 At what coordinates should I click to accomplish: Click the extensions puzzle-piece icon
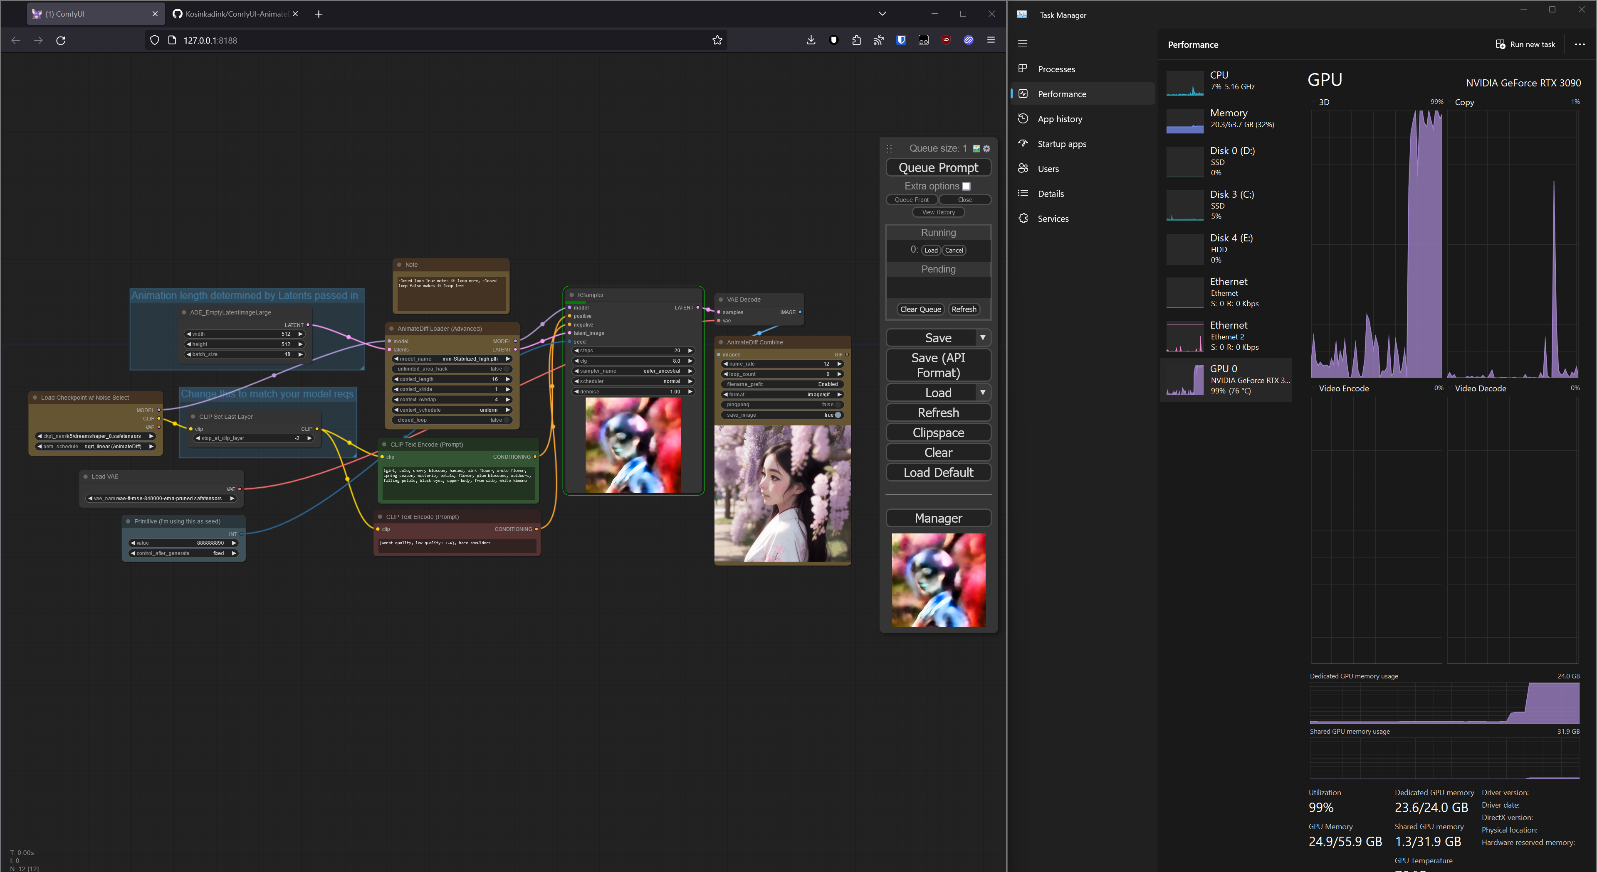(x=856, y=39)
